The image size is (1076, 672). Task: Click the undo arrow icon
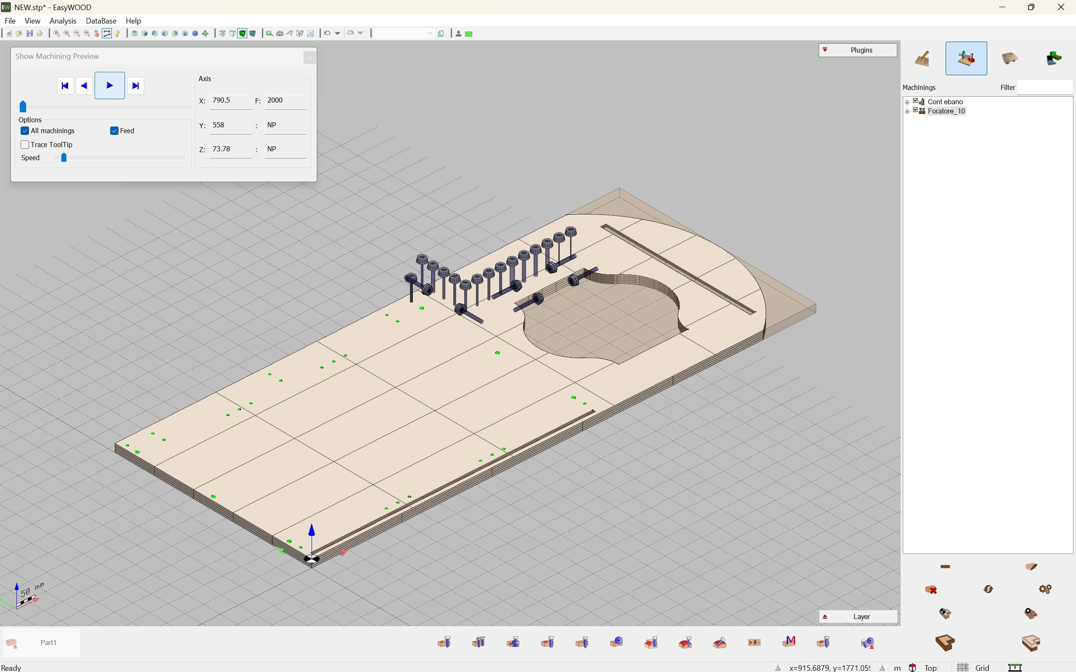click(327, 33)
